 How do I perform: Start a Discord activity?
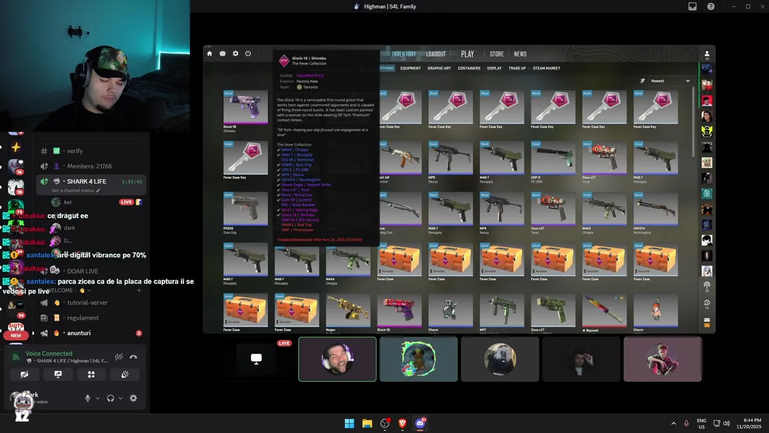point(91,374)
